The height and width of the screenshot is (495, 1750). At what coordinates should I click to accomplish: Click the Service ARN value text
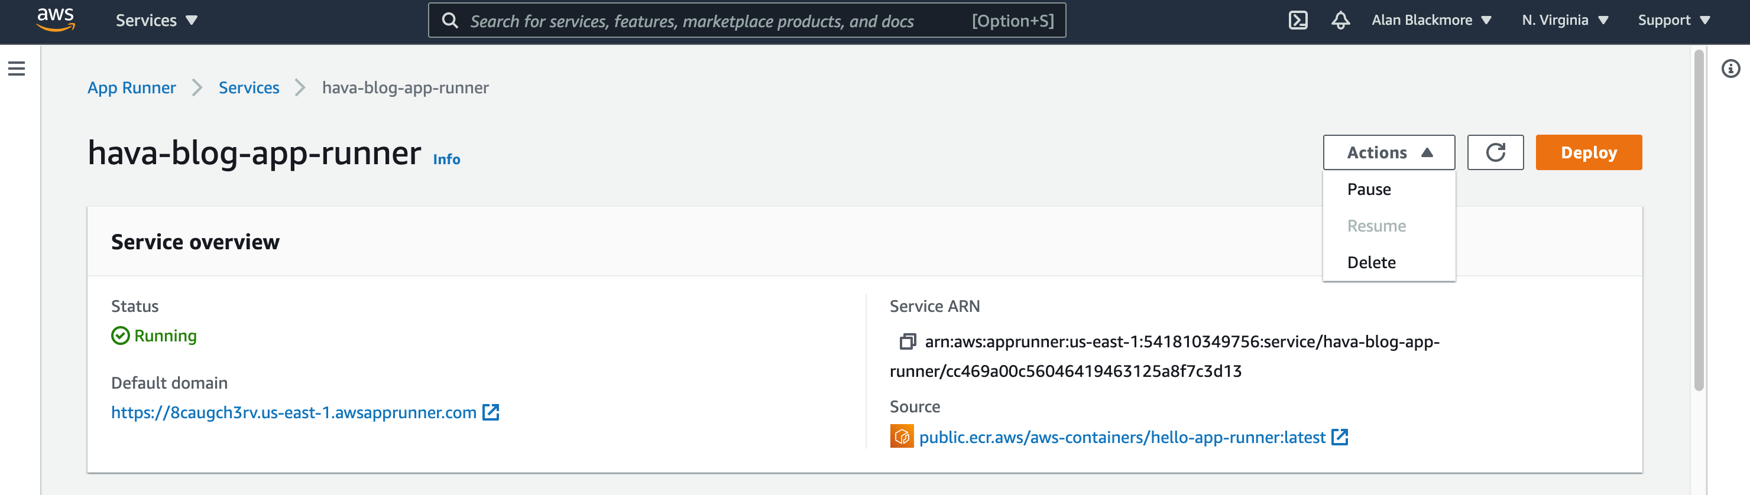[1165, 356]
